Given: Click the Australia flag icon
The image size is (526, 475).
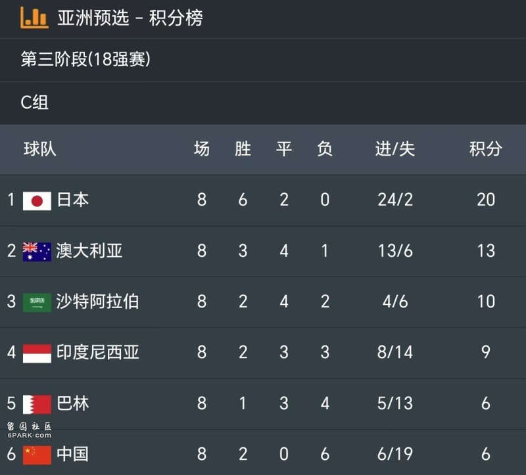Looking at the screenshot, I should (x=37, y=252).
